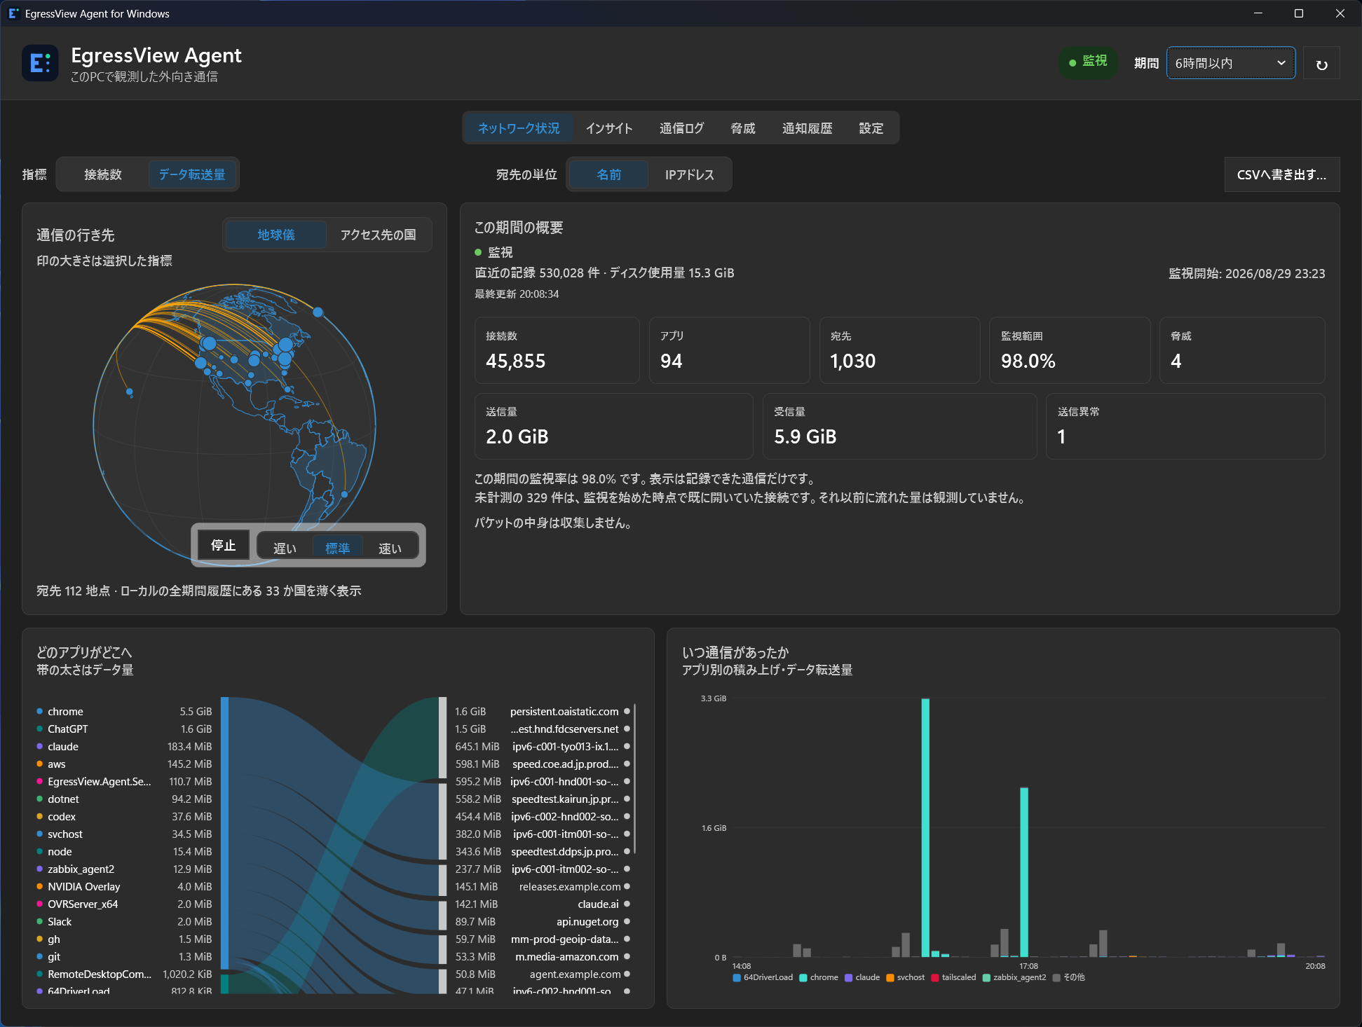Select the aws app row
The height and width of the screenshot is (1027, 1362).
point(124,764)
